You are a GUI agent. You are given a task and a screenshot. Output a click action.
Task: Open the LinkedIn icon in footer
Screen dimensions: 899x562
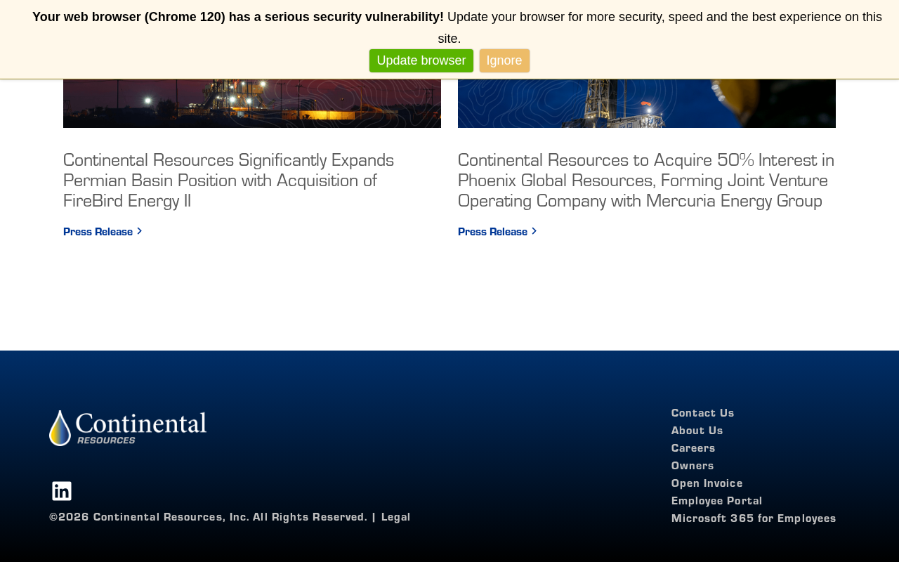coord(62,491)
